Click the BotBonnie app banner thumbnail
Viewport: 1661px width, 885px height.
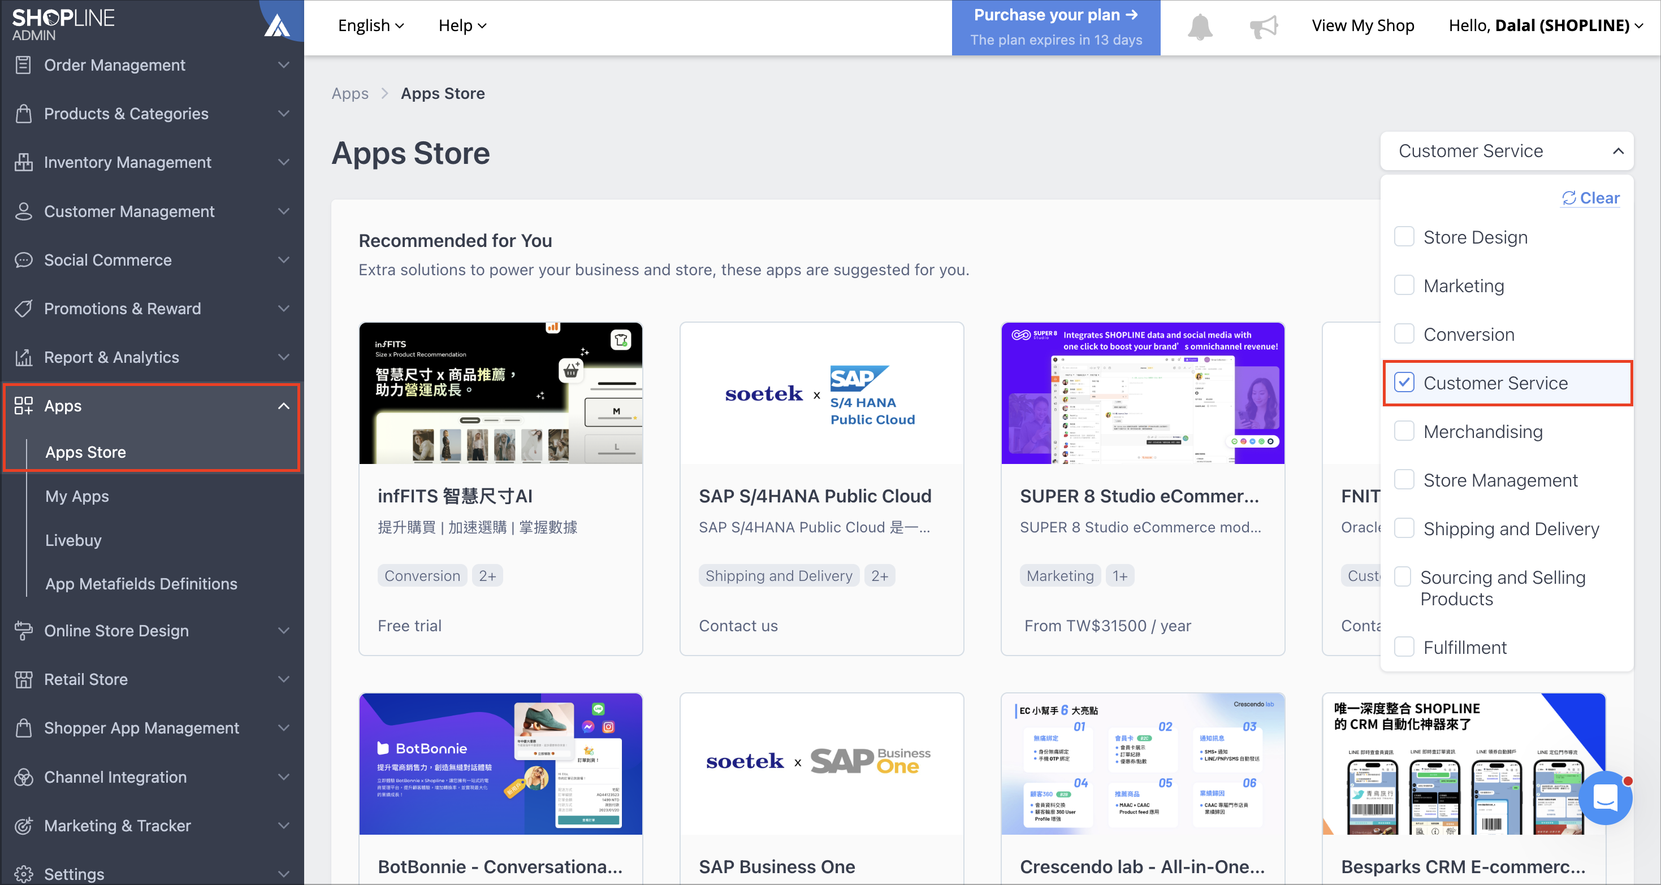[x=500, y=764]
